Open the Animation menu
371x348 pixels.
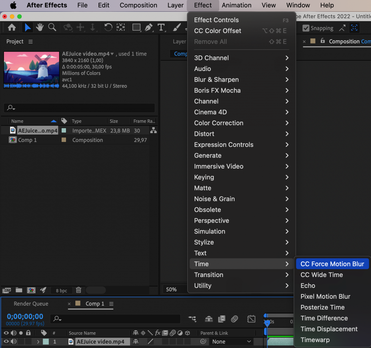pos(236,5)
